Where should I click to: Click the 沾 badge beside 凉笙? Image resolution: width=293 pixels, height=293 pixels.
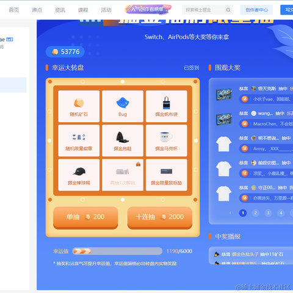pyautogui.click(x=245, y=173)
